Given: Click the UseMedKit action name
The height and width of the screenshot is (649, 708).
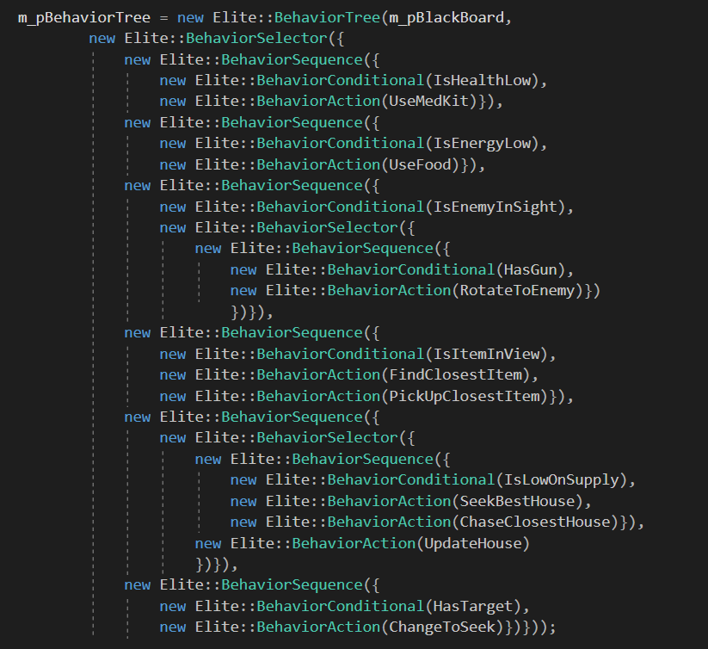Looking at the screenshot, I should pos(428,102).
